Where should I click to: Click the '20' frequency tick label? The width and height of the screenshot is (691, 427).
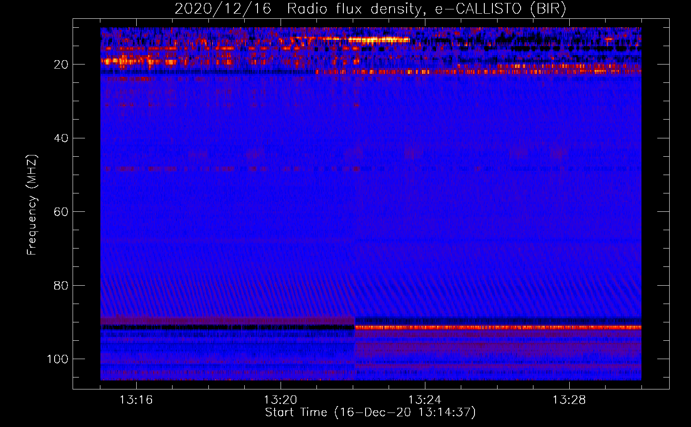tap(61, 64)
